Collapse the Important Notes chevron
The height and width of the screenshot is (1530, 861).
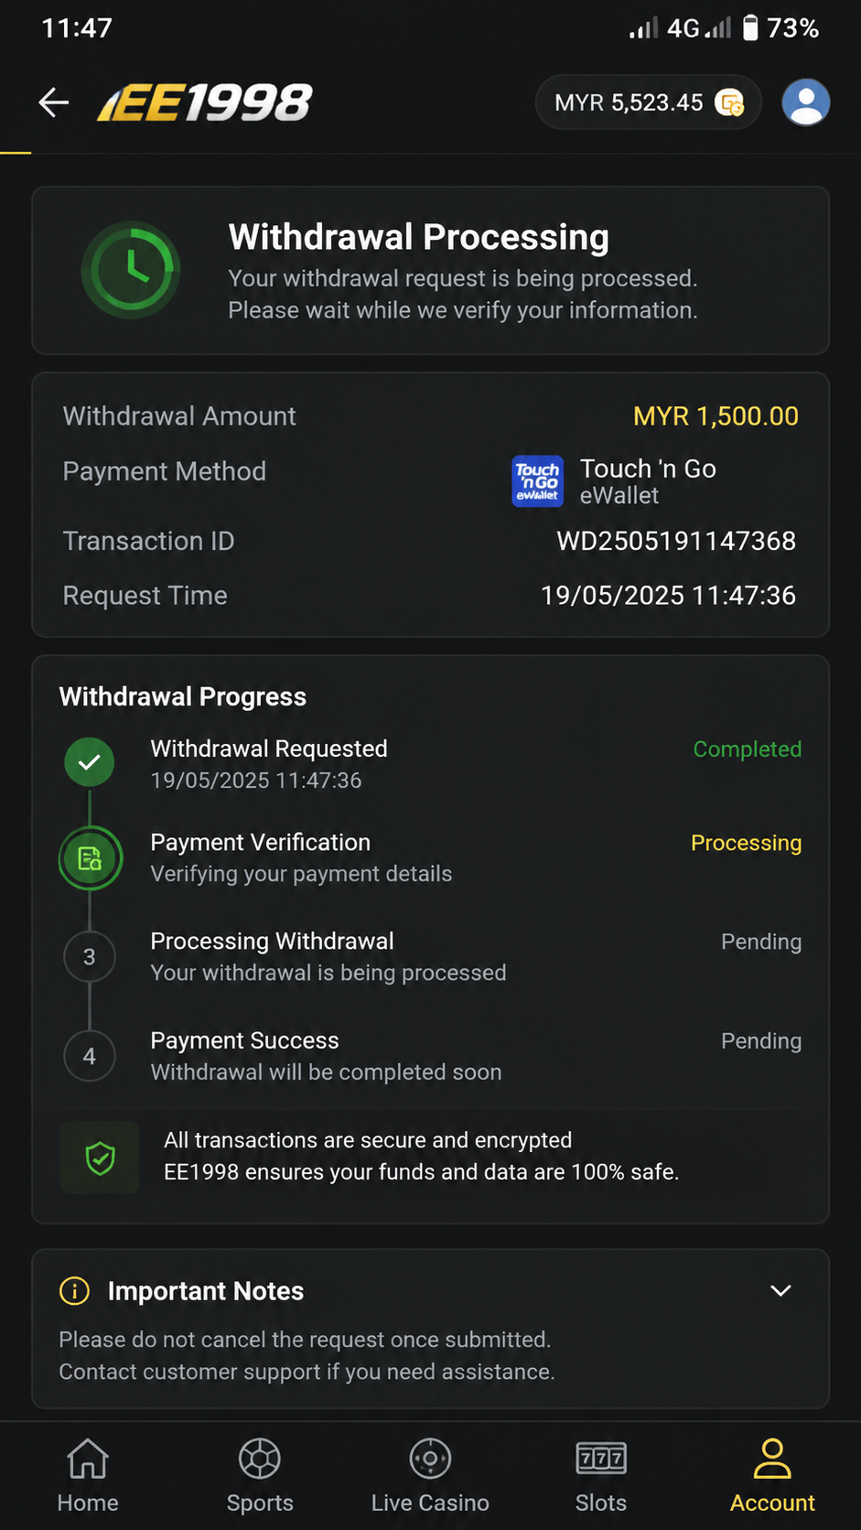tap(780, 1291)
